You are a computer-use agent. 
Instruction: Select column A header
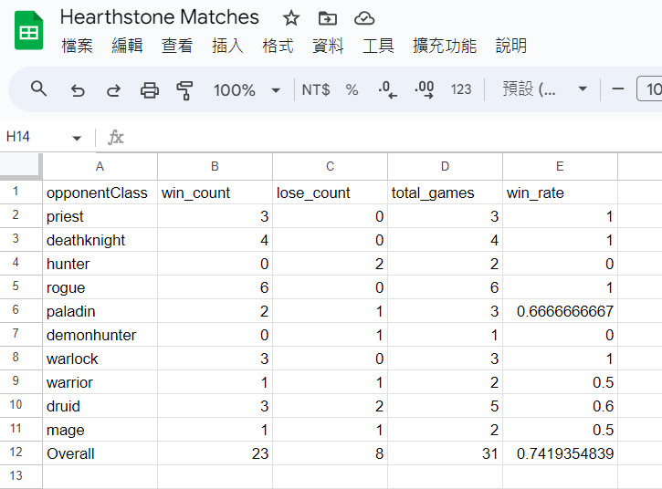tap(100, 166)
